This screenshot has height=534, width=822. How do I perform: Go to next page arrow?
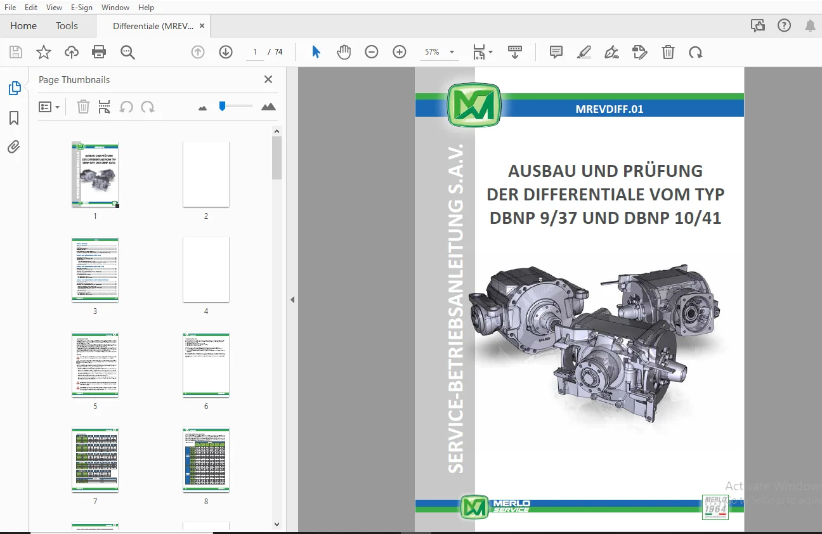[226, 53]
